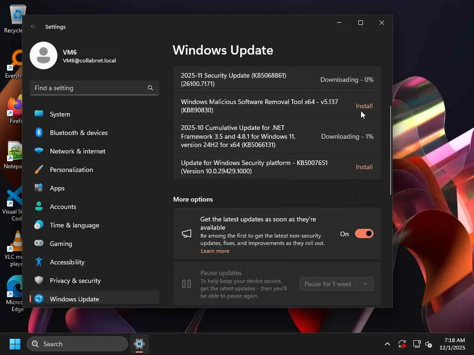Screen dimensions: 474x355
Task: Open Accessibility settings
Action: [94, 262]
